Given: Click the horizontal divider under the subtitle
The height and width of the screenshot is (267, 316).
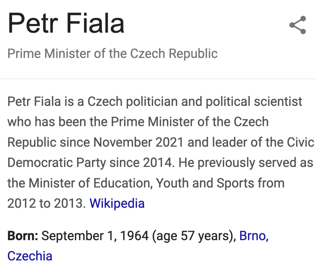Looking at the screenshot, I should click(x=158, y=79).
